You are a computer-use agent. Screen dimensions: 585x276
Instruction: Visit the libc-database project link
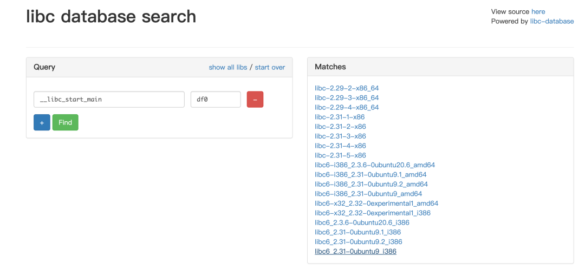[x=551, y=21]
